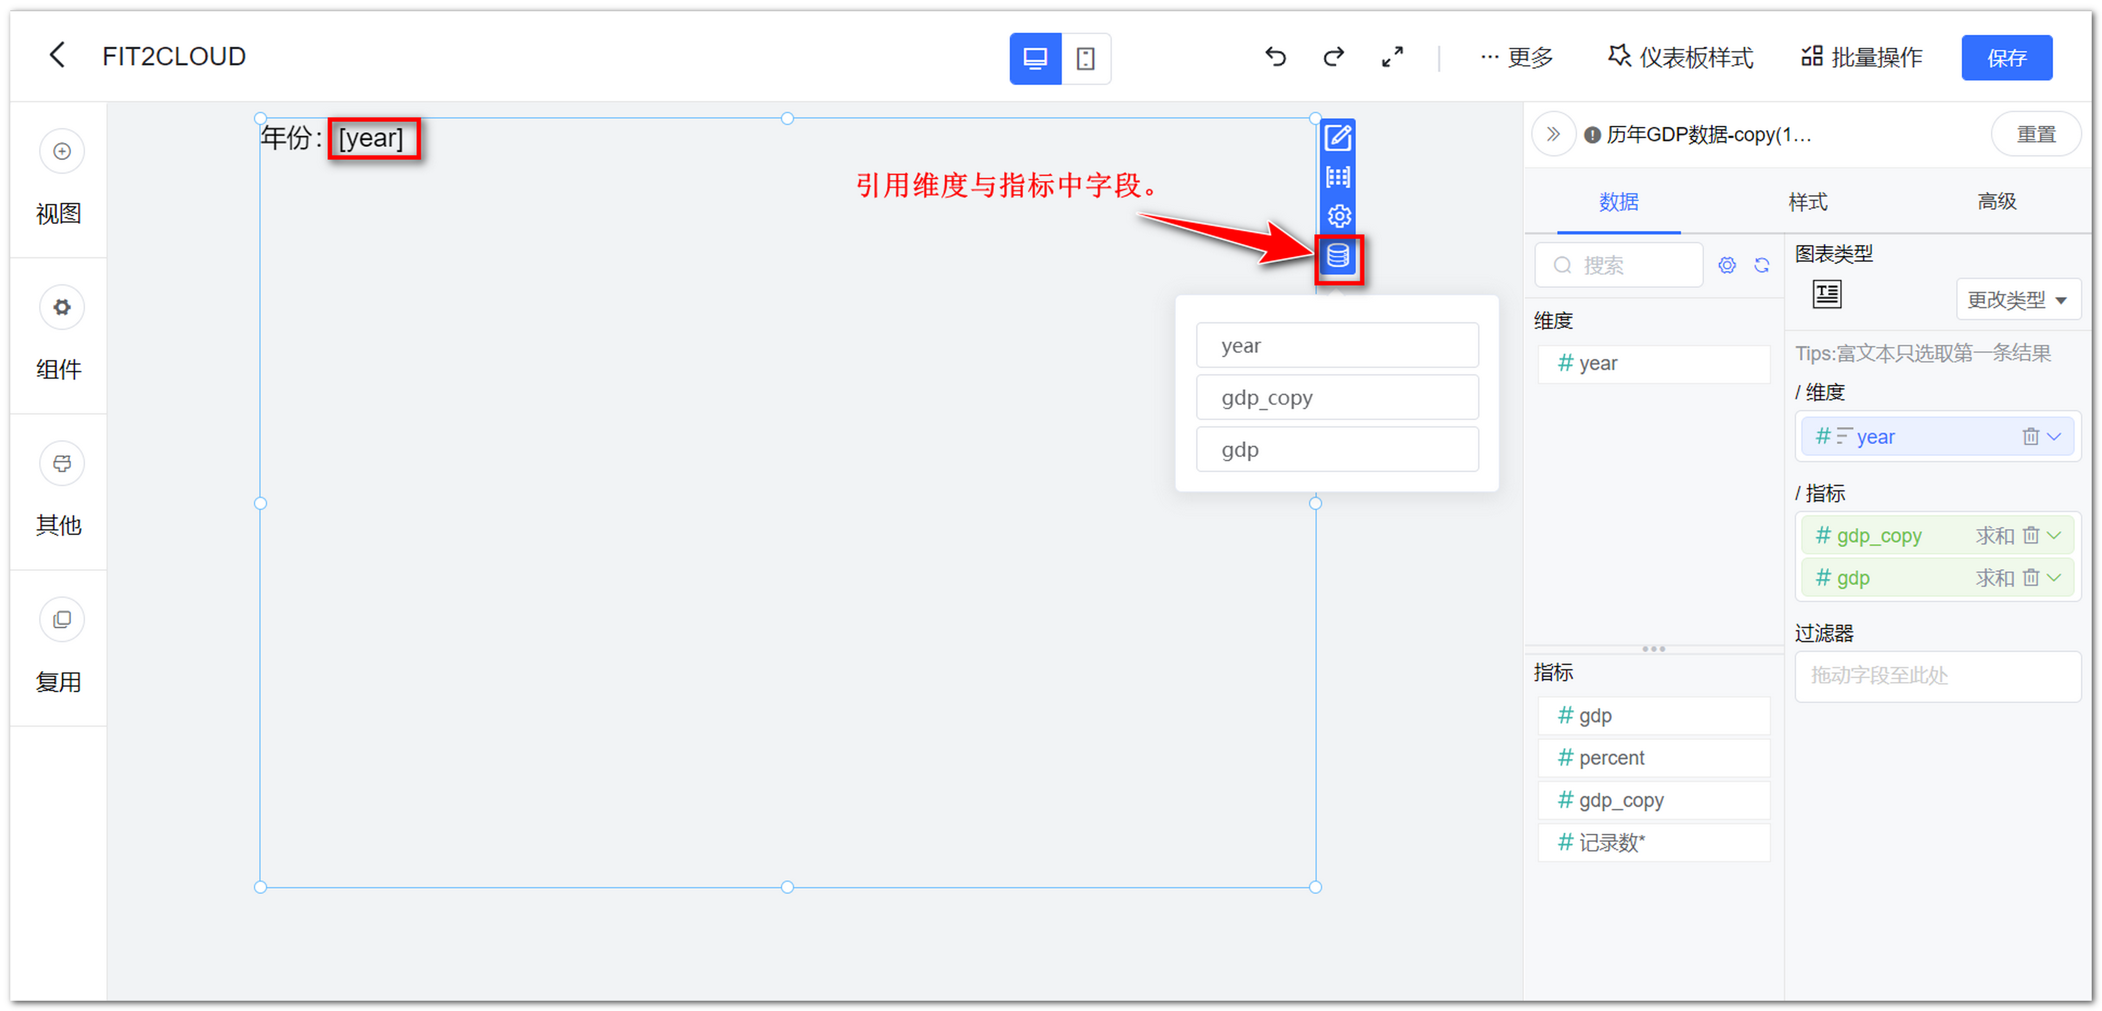Viewport: 2102px width, 1011px height.
Task: Click the edit pencil icon on the view
Action: click(1337, 137)
